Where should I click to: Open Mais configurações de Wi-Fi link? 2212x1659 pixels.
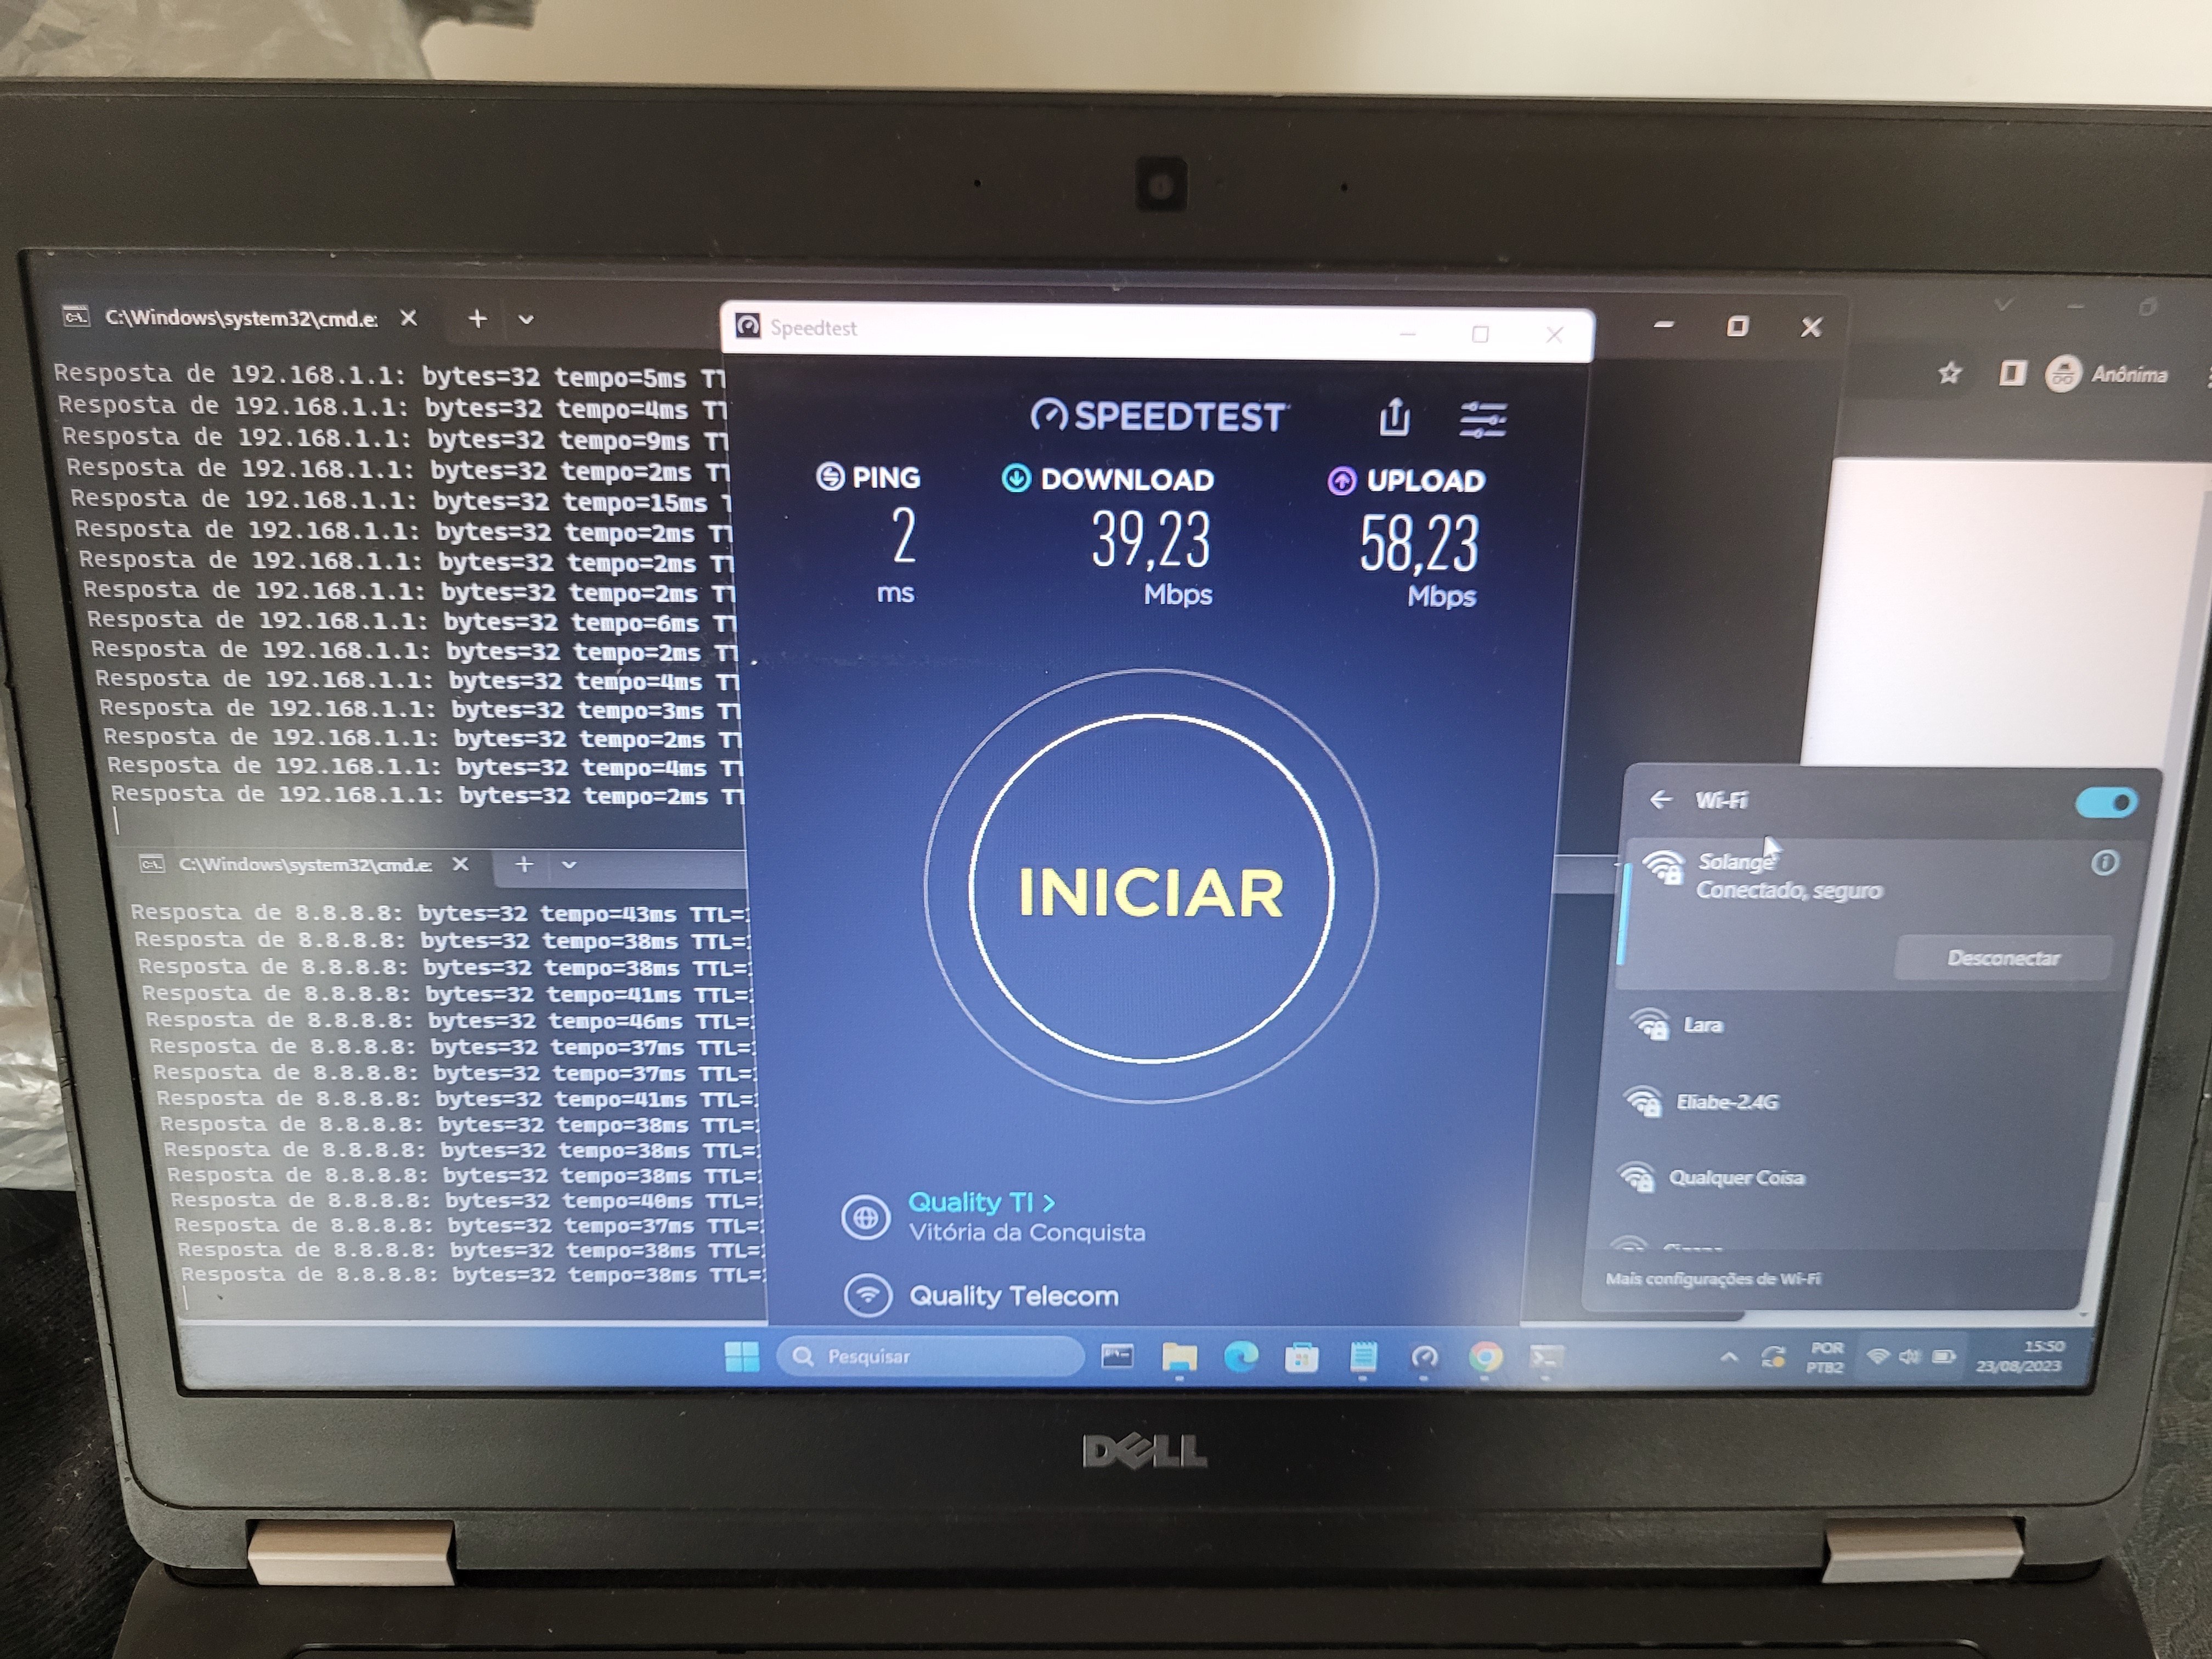click(1713, 1279)
